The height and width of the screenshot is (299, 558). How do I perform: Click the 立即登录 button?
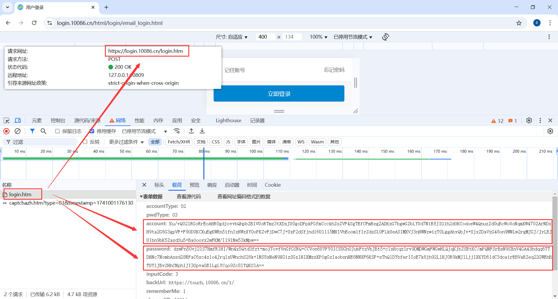[x=279, y=93]
